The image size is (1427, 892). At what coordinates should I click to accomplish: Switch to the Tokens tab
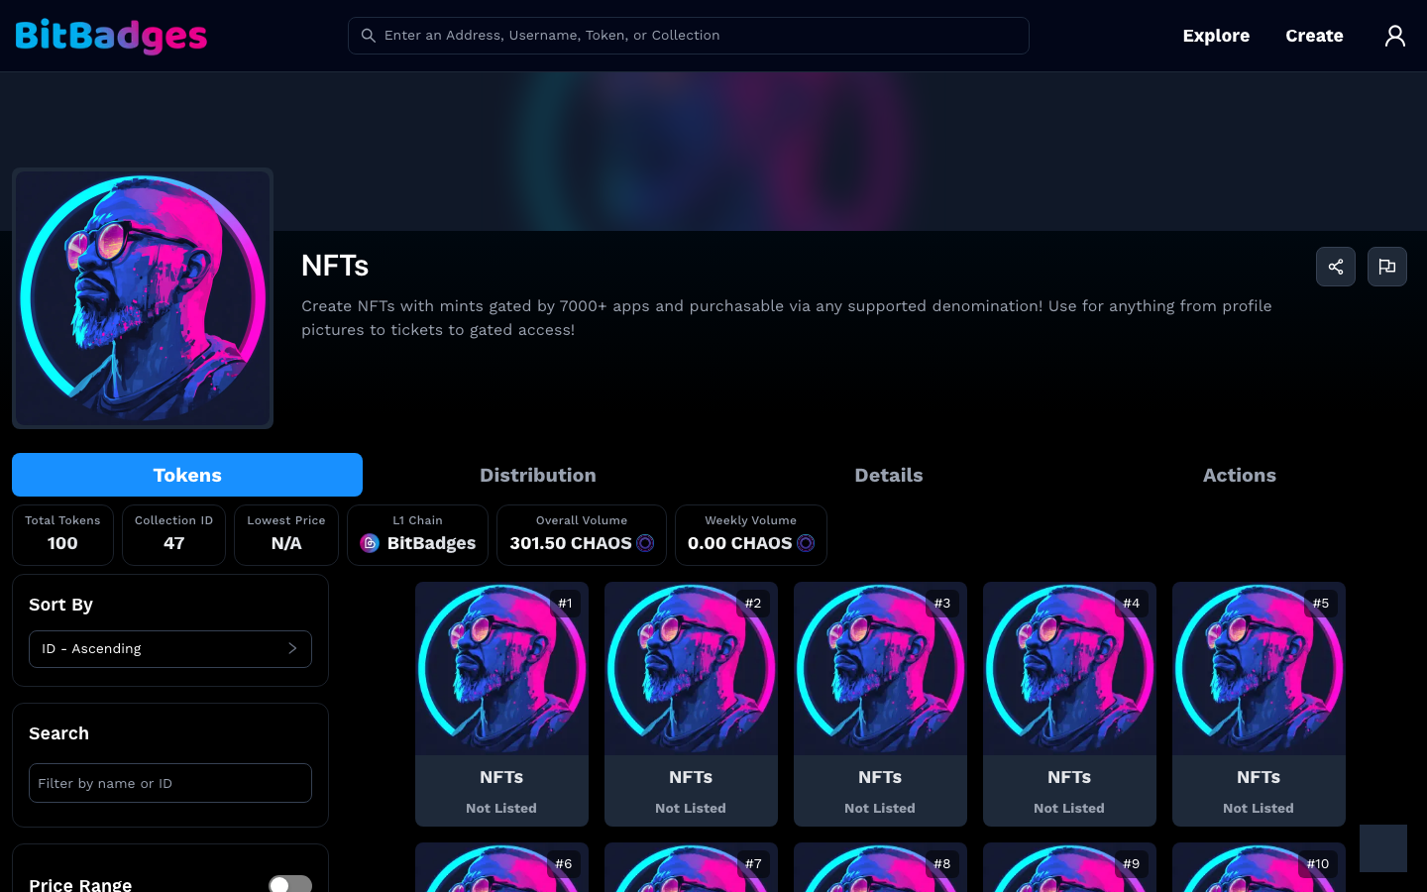coord(187,475)
